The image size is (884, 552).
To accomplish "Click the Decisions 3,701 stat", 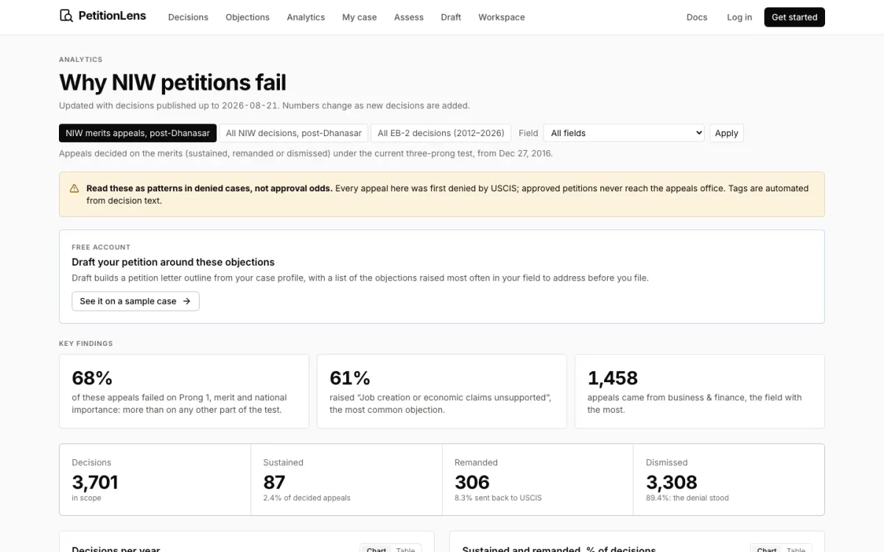I will coord(155,479).
